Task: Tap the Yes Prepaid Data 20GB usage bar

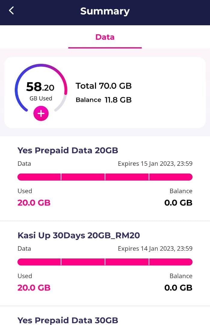Action: [x=105, y=177]
